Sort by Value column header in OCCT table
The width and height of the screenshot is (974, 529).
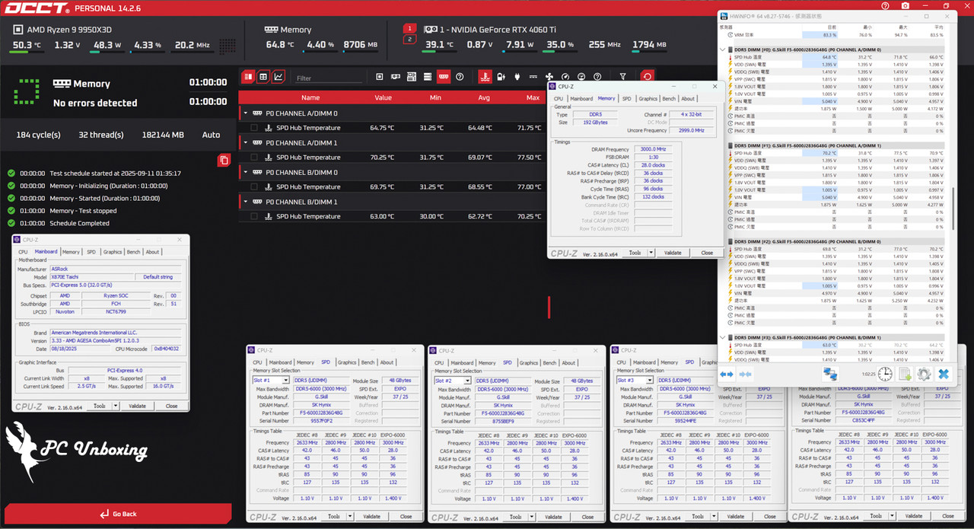pyautogui.click(x=383, y=97)
